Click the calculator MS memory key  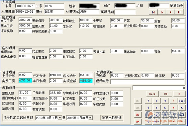138,115
